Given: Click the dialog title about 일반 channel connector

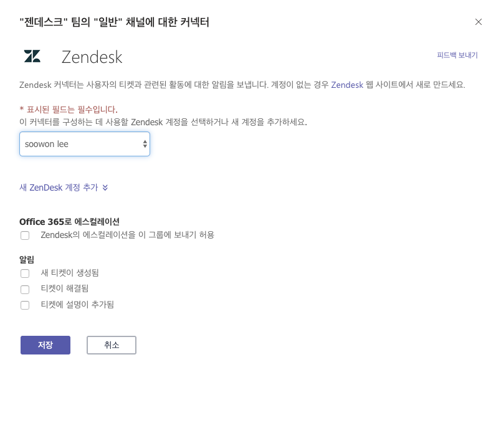Looking at the screenshot, I should click(x=114, y=22).
